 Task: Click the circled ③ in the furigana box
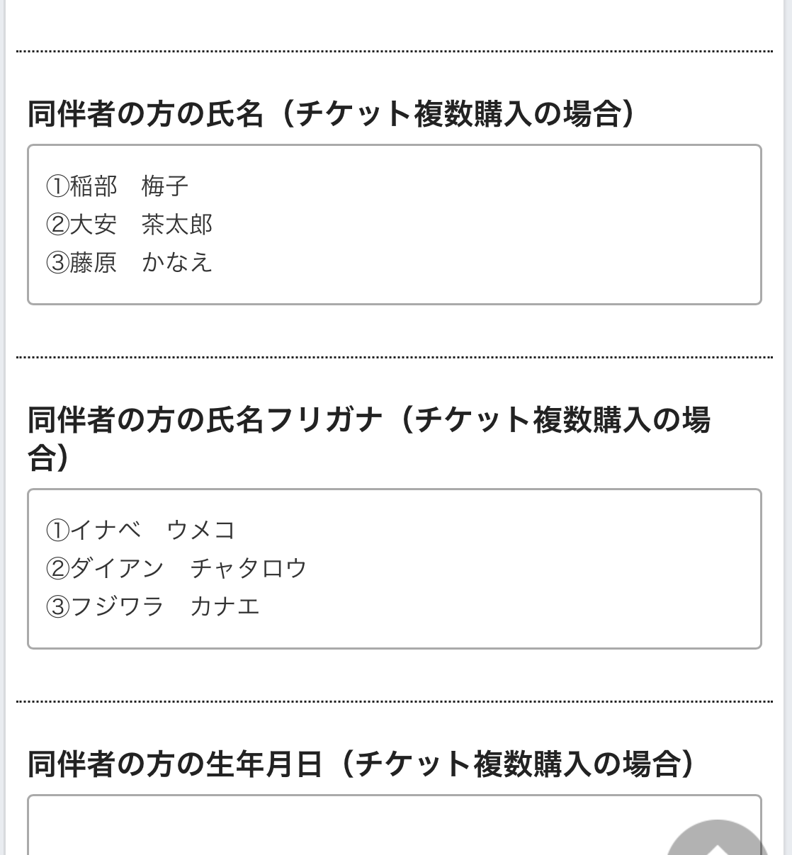point(57,607)
